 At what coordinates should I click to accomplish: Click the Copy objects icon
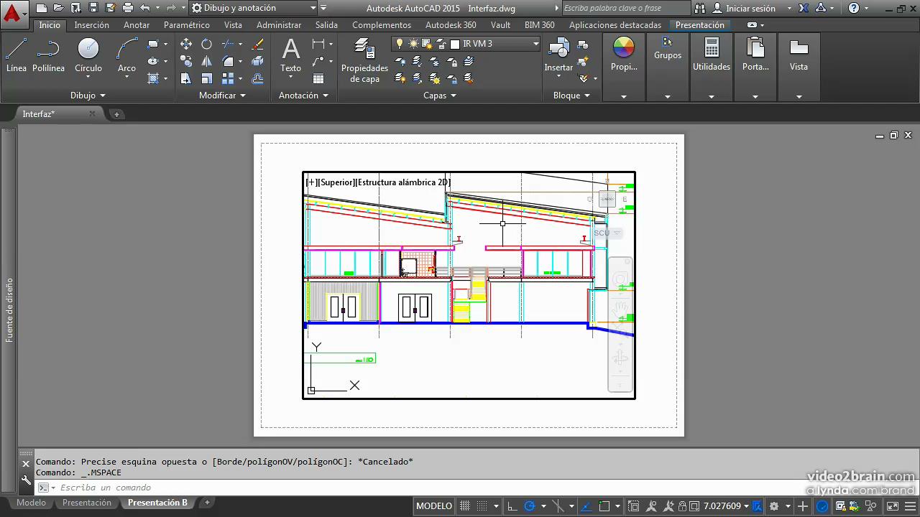click(x=186, y=61)
